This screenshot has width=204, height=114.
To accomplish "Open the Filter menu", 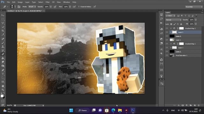I will click(x=47, y=2).
